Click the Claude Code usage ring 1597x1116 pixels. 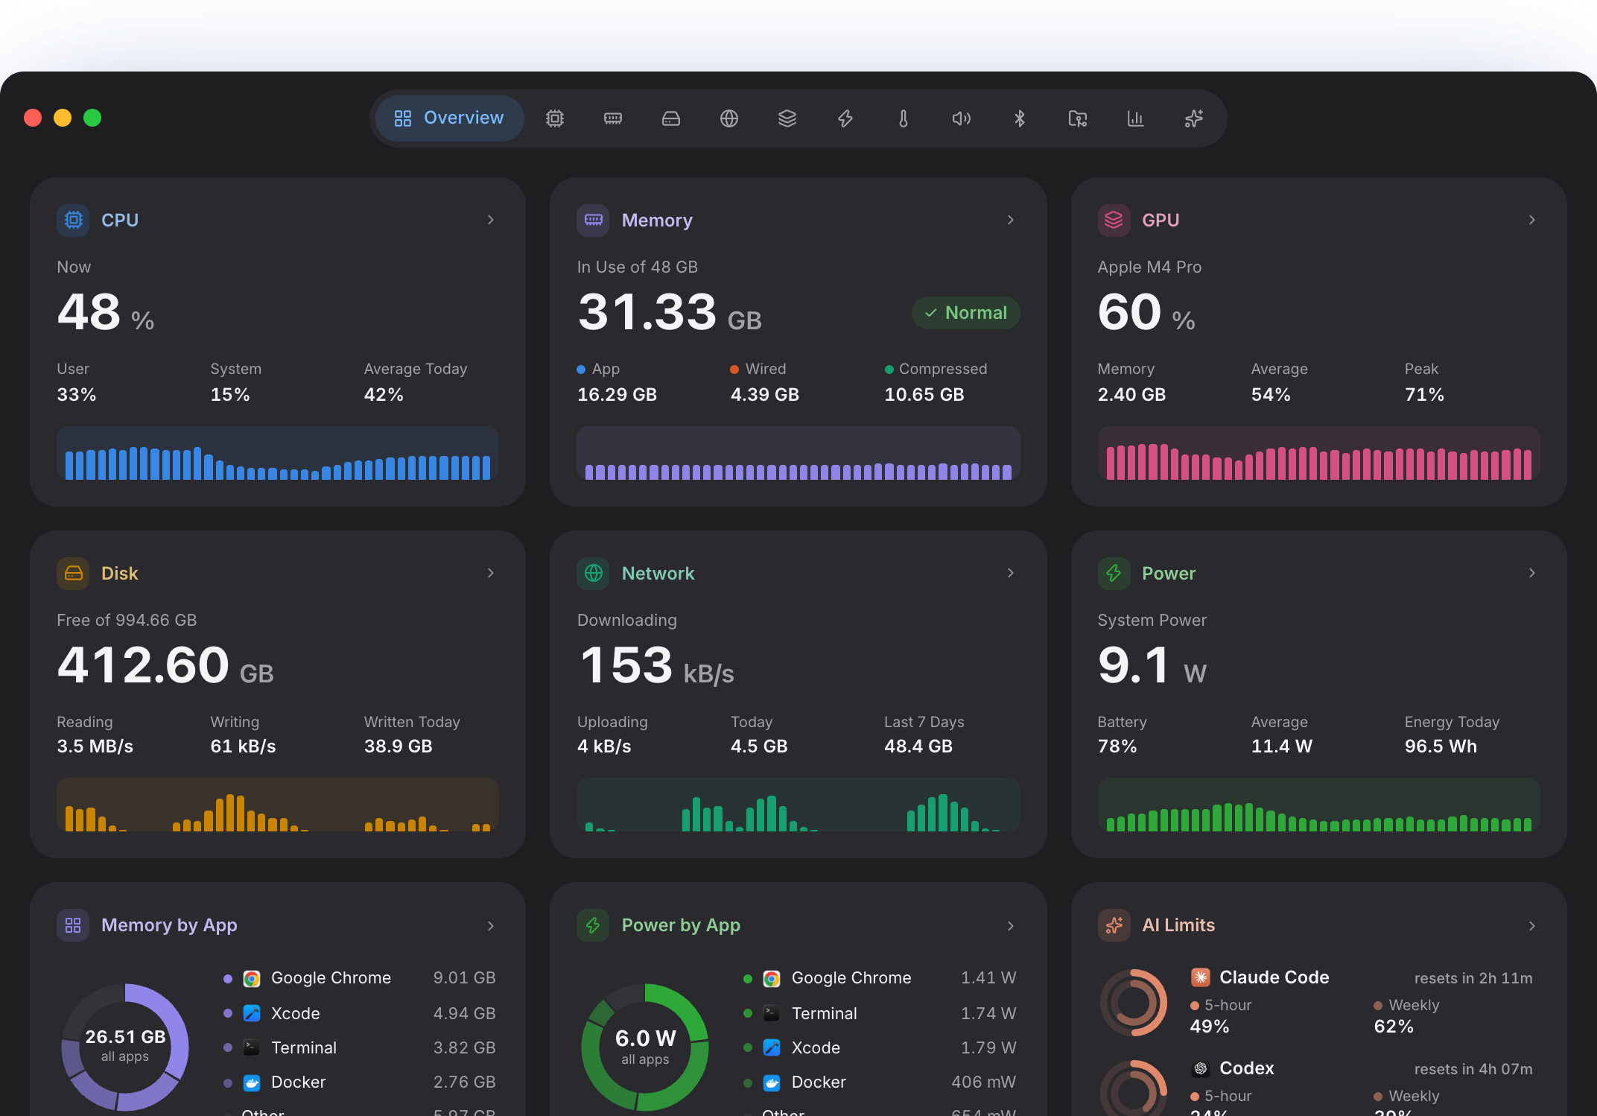1133,1002
